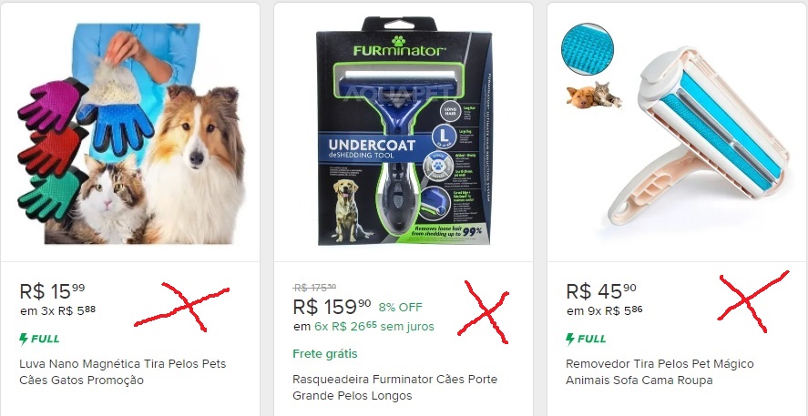
Task: Click the red X on pet hair remover card
Action: click(x=752, y=301)
